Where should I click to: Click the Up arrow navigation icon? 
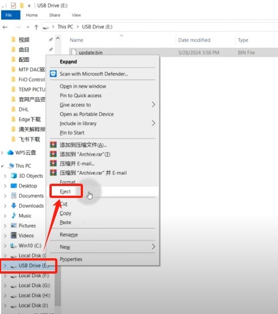point(36,27)
